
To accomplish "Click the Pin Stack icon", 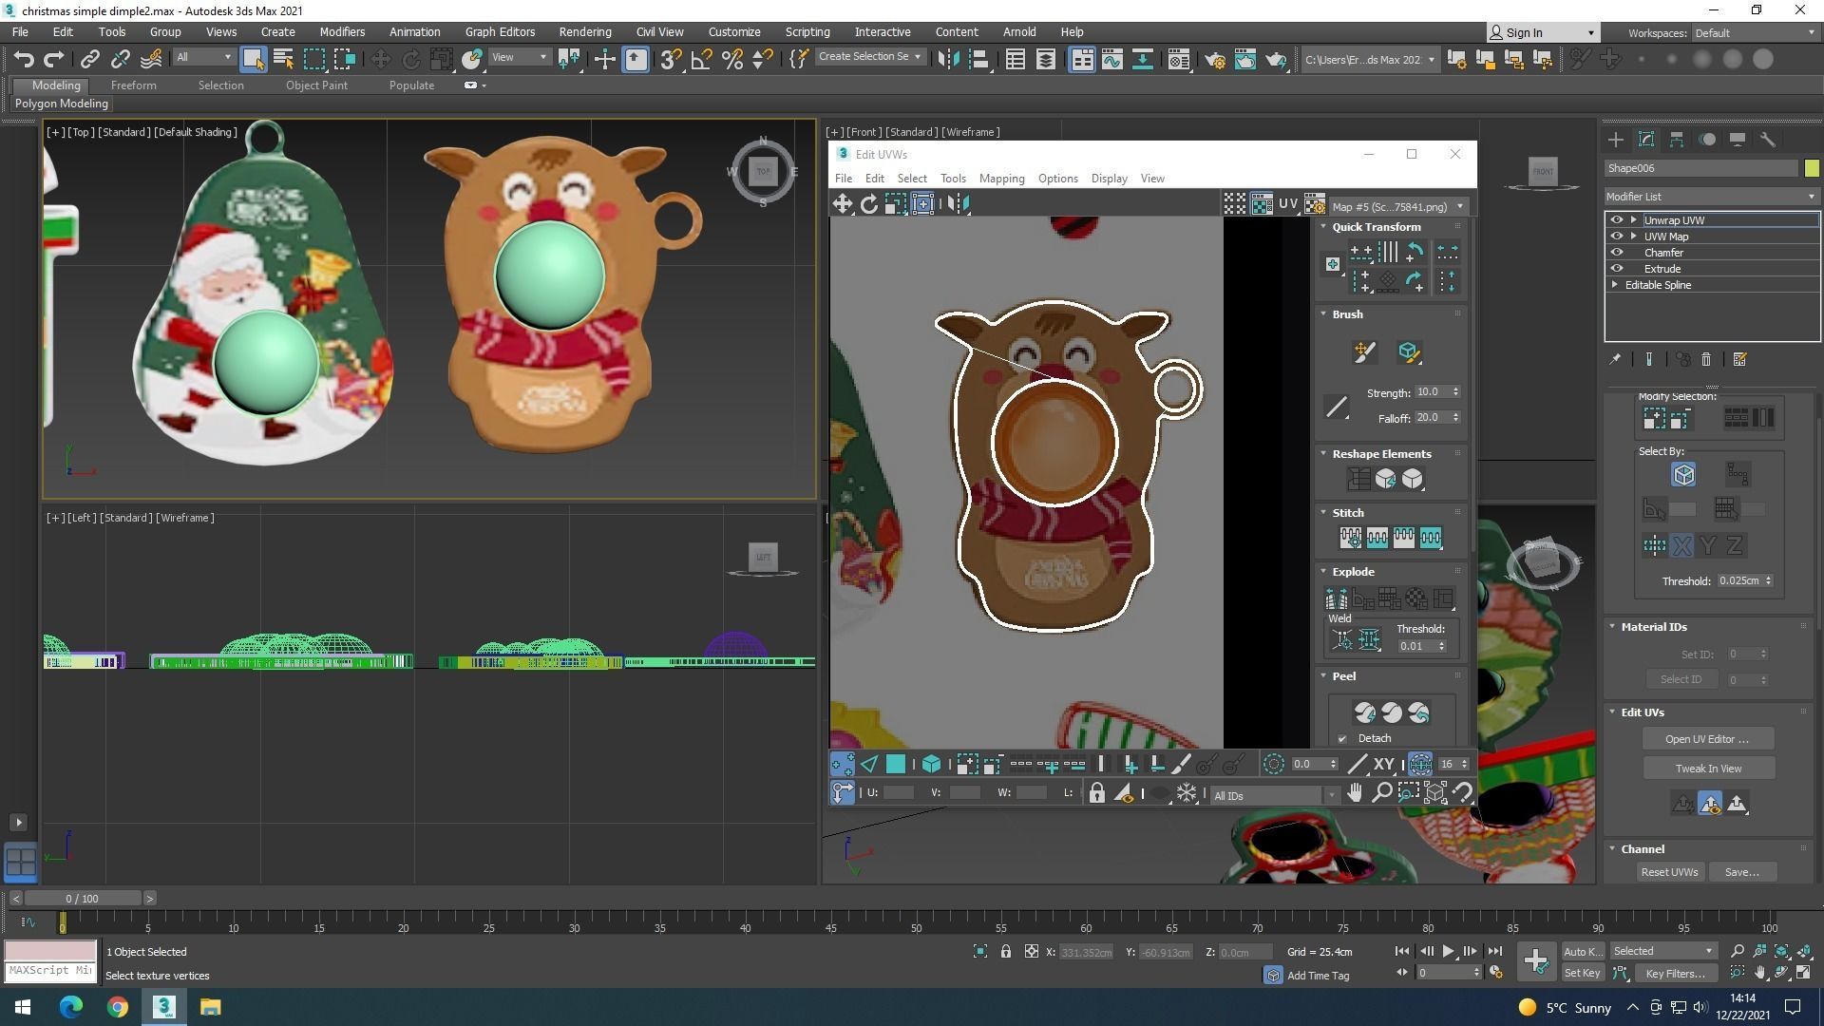I will (1615, 359).
